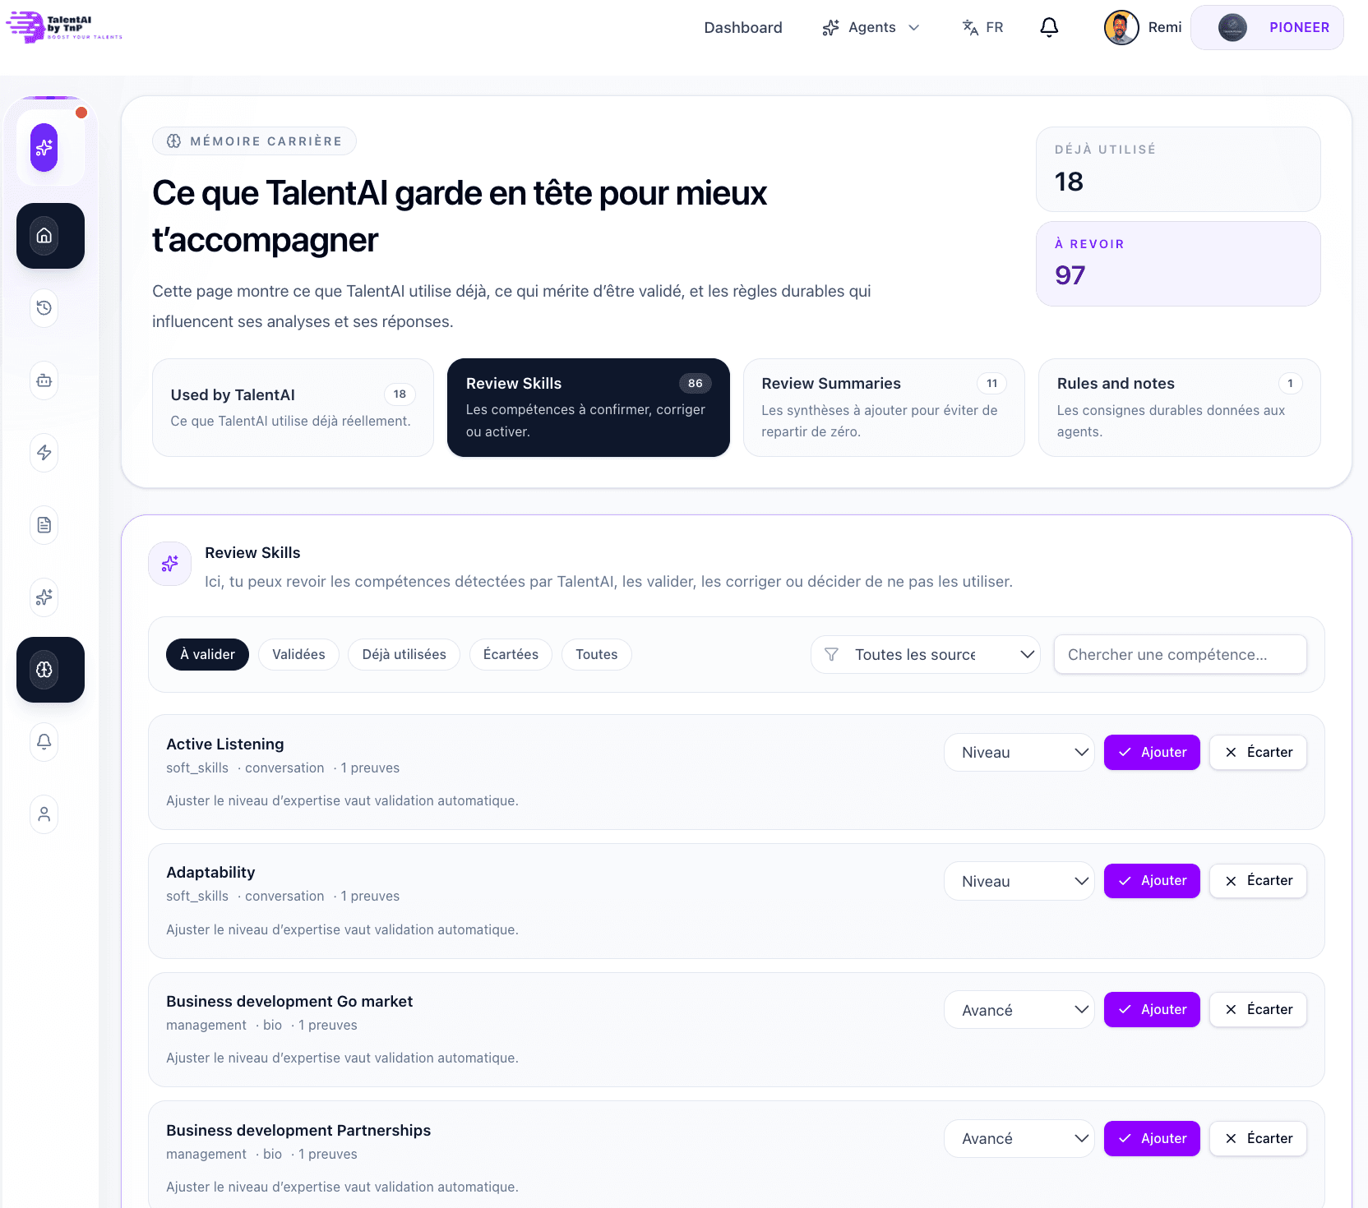
Task: Add the Active Listening skill with Ajouter
Action: (1152, 753)
